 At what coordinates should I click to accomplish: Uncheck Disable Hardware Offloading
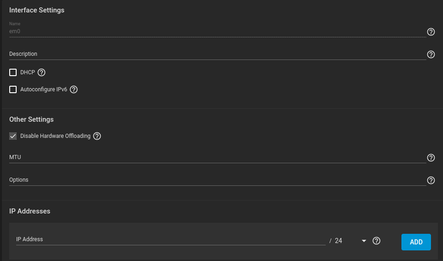point(13,136)
